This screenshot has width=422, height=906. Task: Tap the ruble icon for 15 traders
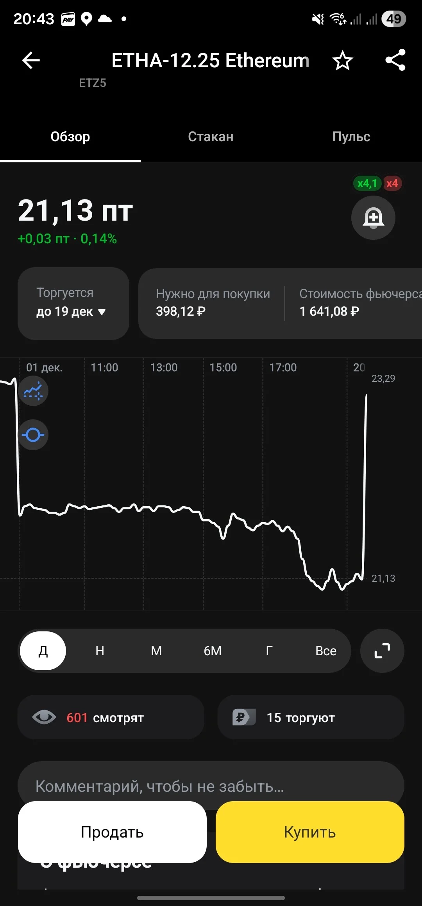coord(244,717)
